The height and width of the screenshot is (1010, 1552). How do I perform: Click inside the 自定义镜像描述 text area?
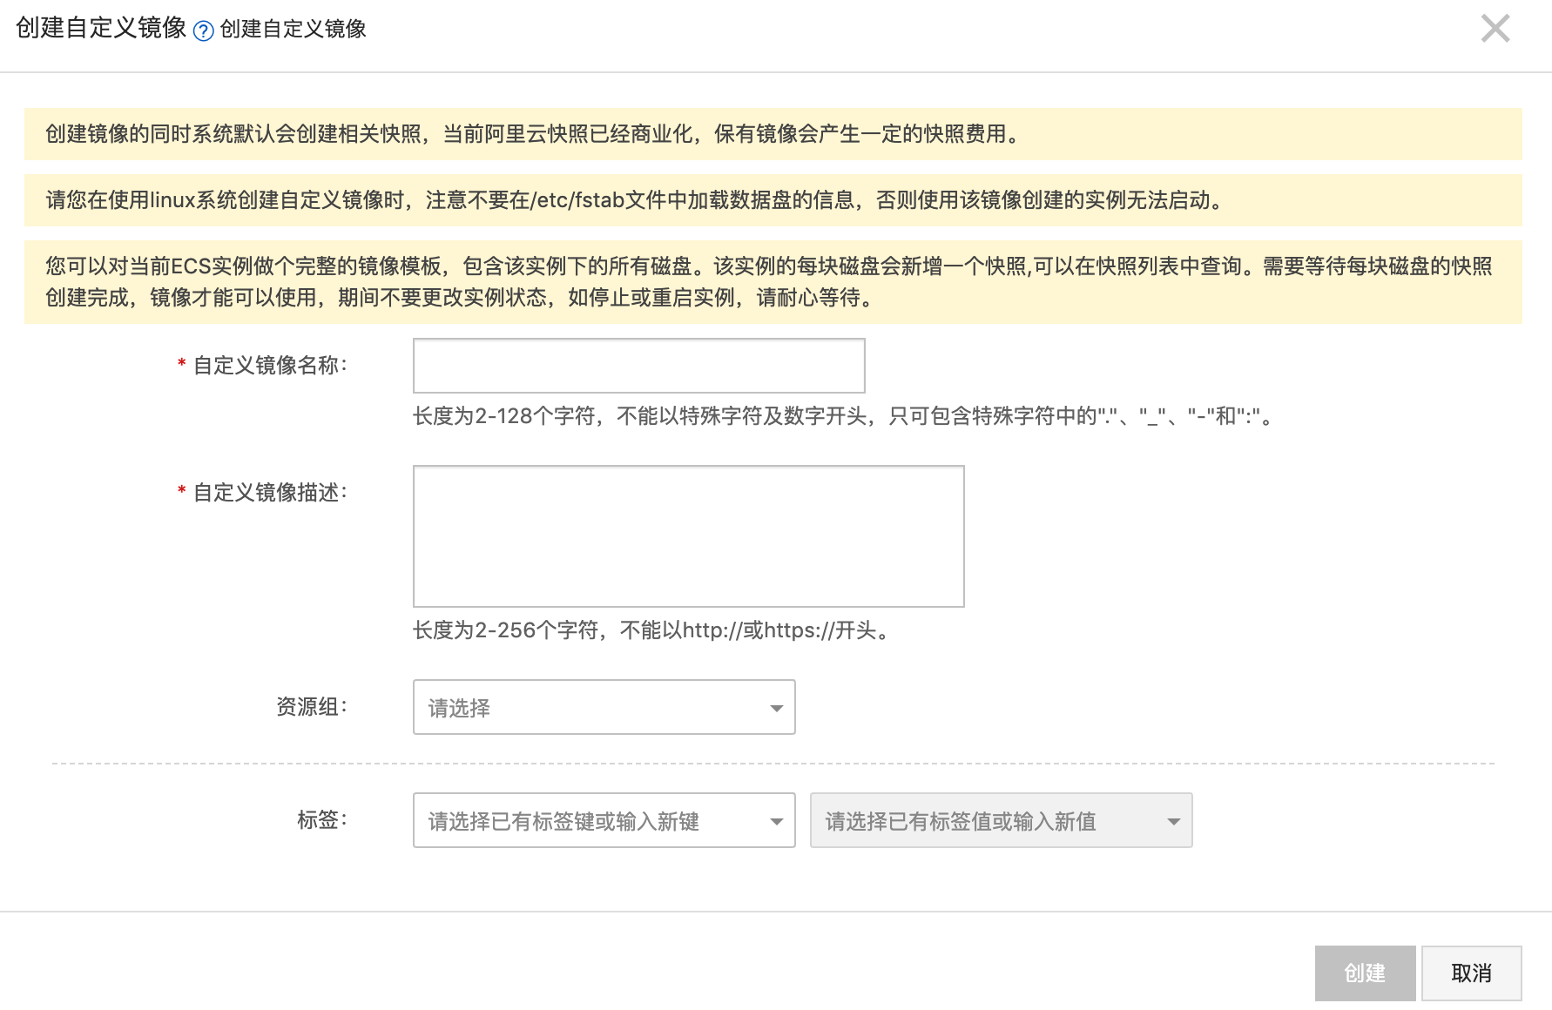pos(688,535)
